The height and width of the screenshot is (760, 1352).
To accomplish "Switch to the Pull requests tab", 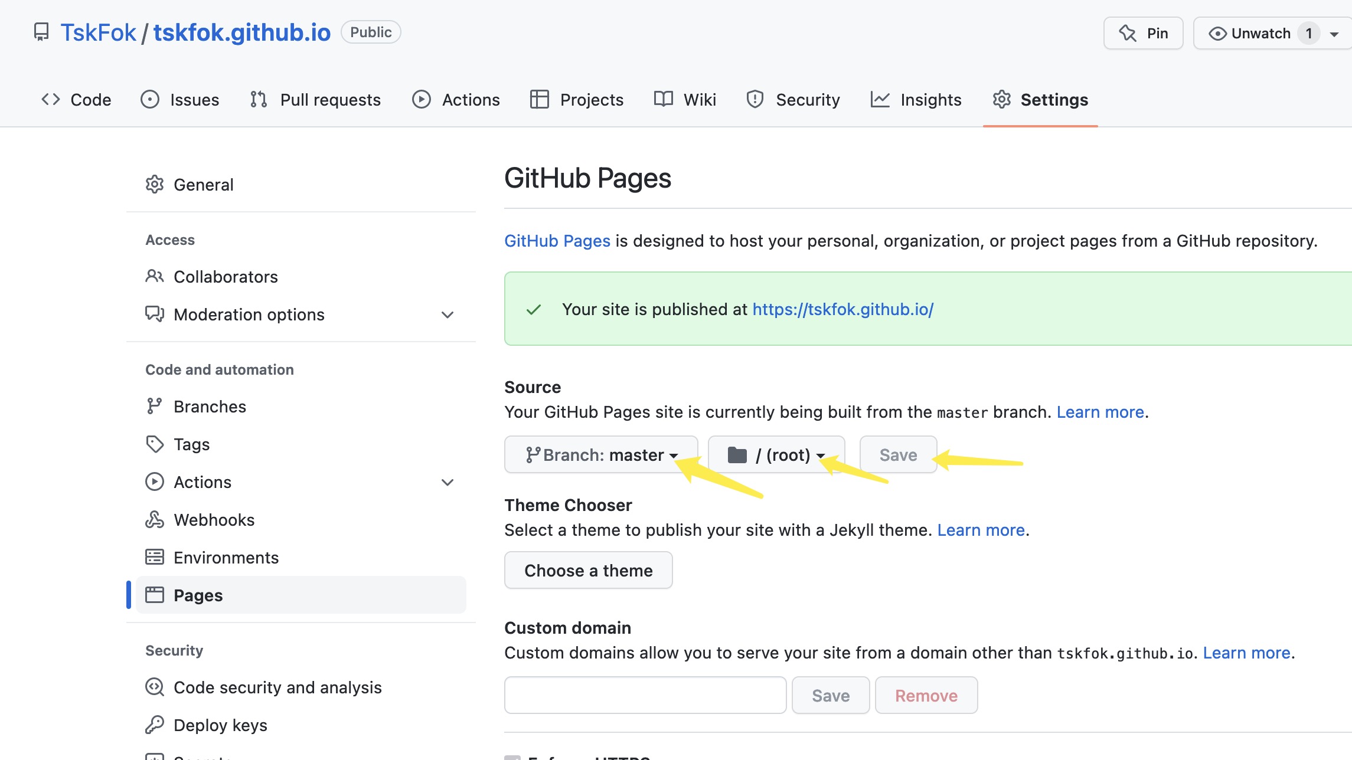I will point(315,100).
